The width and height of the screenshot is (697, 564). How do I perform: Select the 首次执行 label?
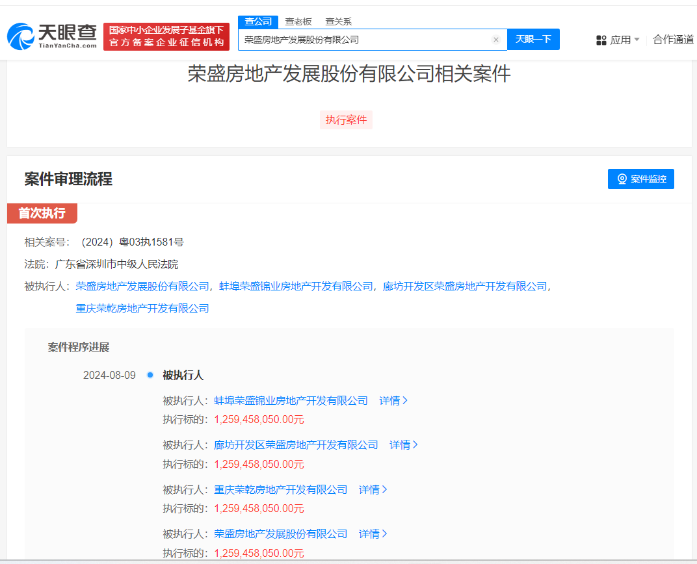(x=42, y=213)
